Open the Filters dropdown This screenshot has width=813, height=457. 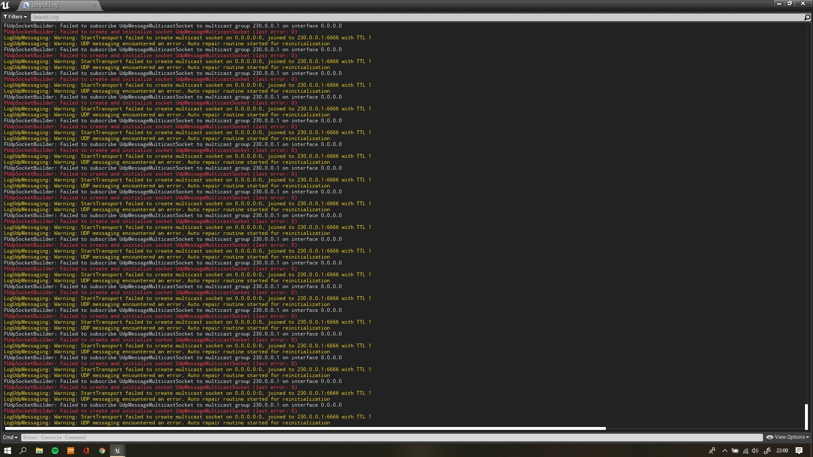[x=15, y=17]
